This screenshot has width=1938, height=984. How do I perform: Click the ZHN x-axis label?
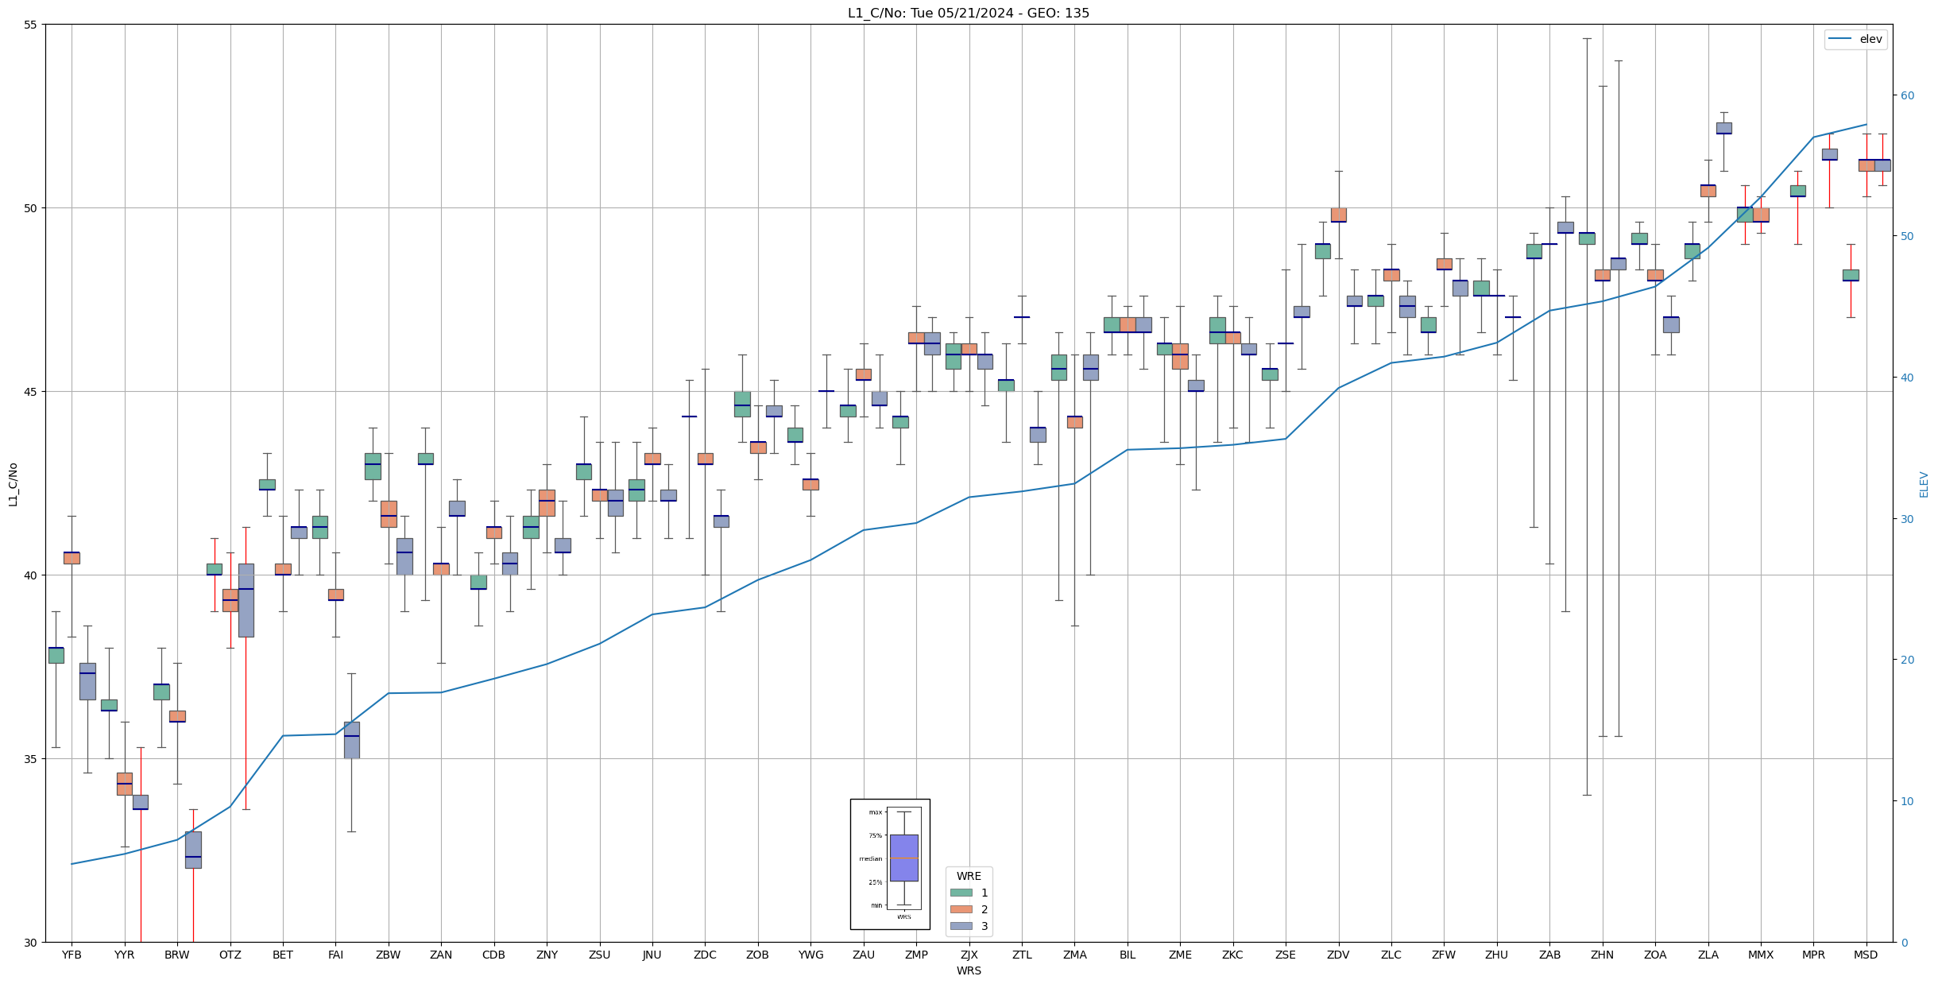(x=1603, y=955)
